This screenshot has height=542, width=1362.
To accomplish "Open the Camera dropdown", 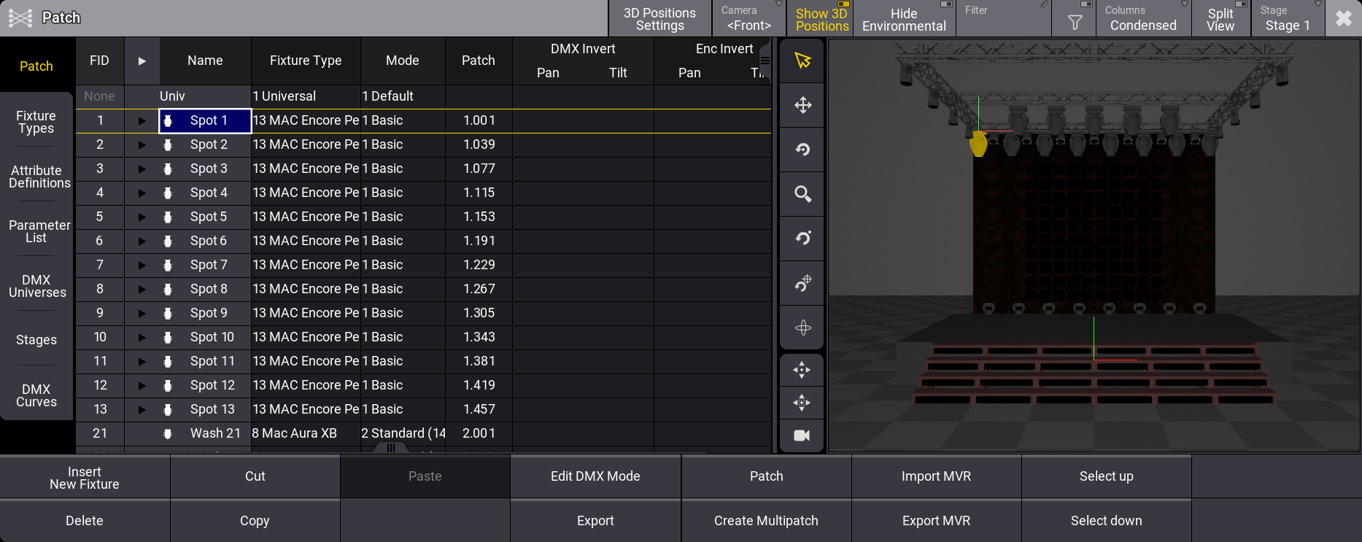I will [x=748, y=19].
